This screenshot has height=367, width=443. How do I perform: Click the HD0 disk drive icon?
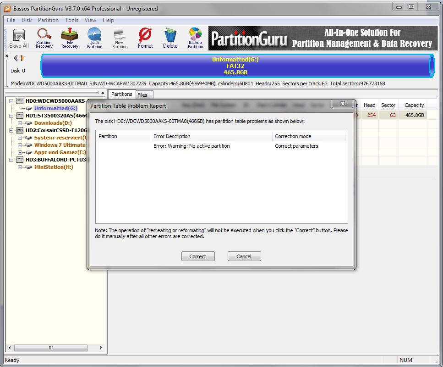[20, 101]
